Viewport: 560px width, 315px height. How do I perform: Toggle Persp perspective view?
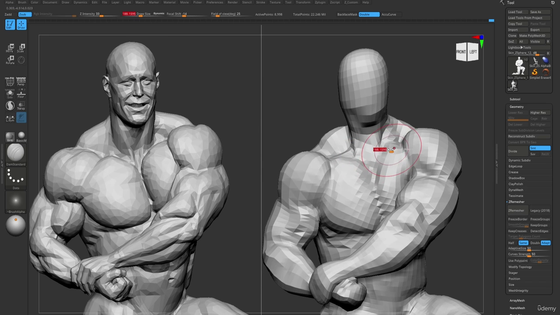tap(21, 81)
